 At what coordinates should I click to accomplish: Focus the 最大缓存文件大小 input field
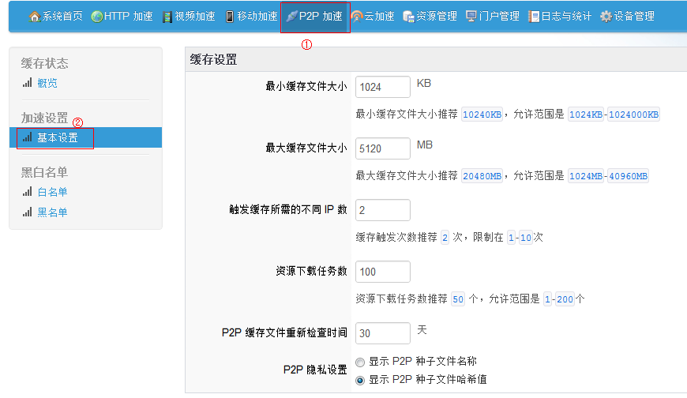(x=383, y=148)
